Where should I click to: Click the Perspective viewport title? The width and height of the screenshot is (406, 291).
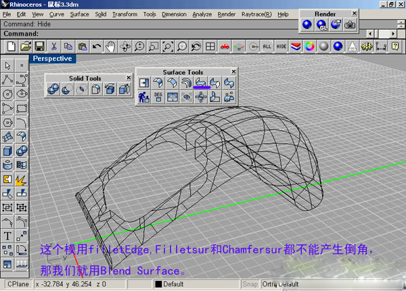click(x=53, y=59)
